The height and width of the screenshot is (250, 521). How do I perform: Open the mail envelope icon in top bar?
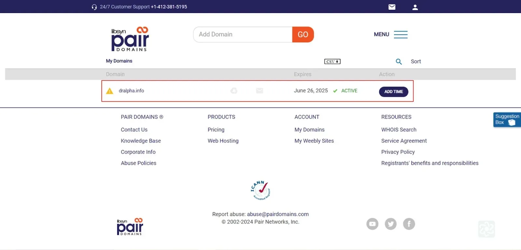(392, 7)
